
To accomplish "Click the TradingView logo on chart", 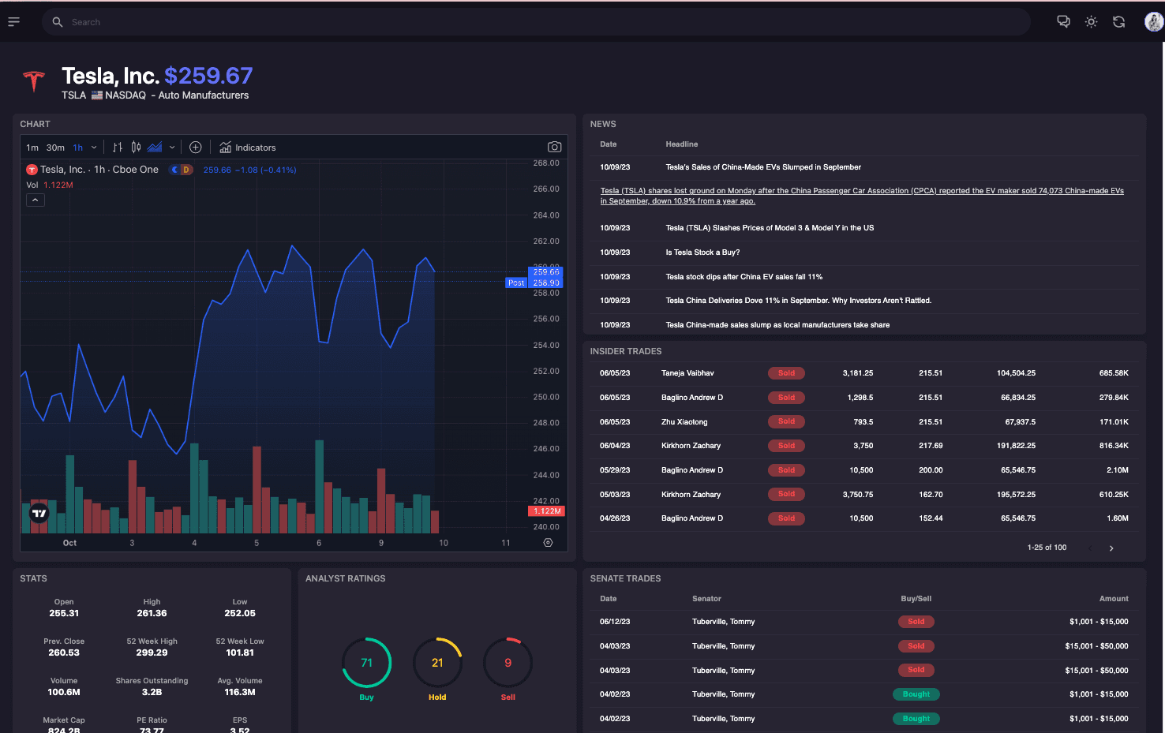I will [x=39, y=513].
